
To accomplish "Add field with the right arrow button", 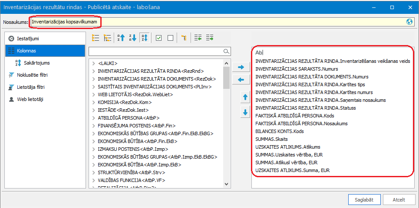I will (x=241, y=67).
